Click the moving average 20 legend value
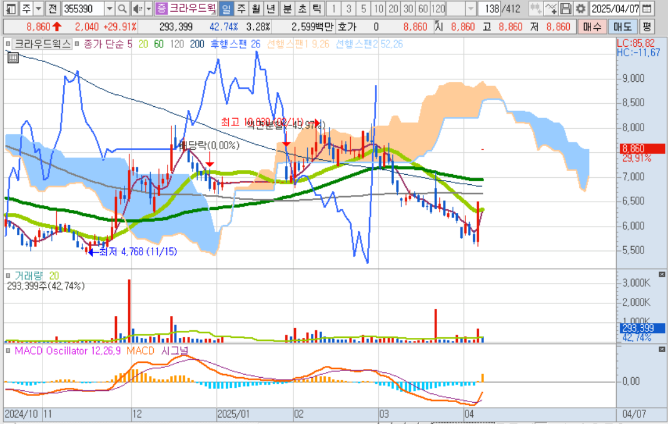Viewport: 668px width, 424px height. 143,44
